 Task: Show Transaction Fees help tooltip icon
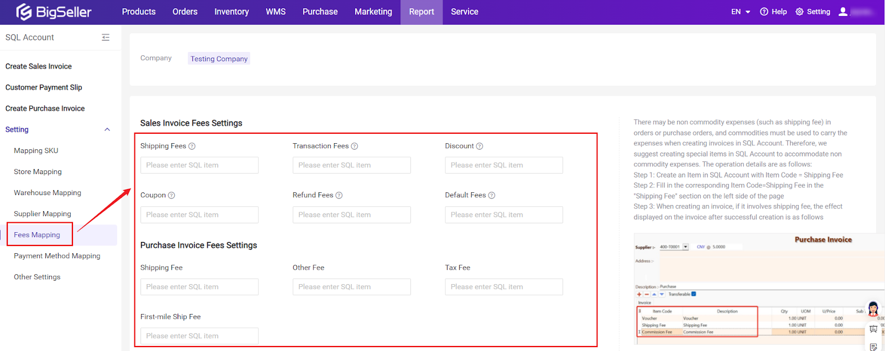[355, 146]
